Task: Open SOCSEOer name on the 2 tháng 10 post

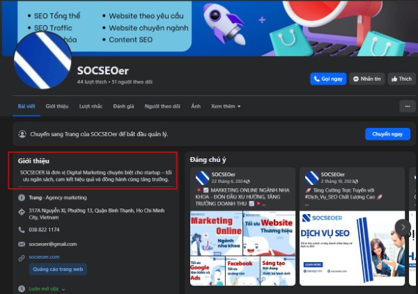Action: pos(333,174)
